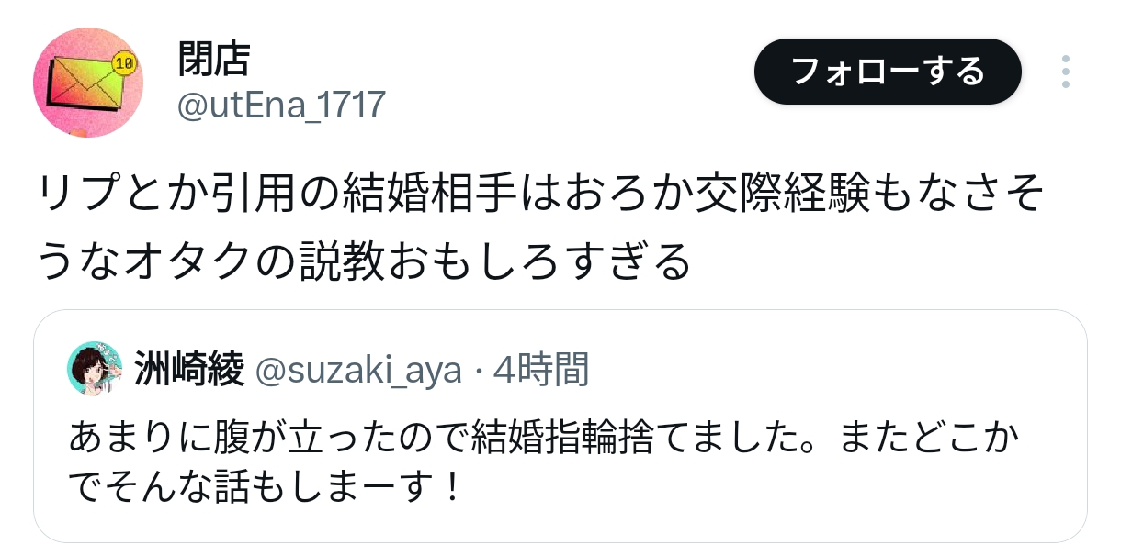Open the @utEna_1717 handle
Viewport: 1121px width, 556px height.
tap(280, 106)
